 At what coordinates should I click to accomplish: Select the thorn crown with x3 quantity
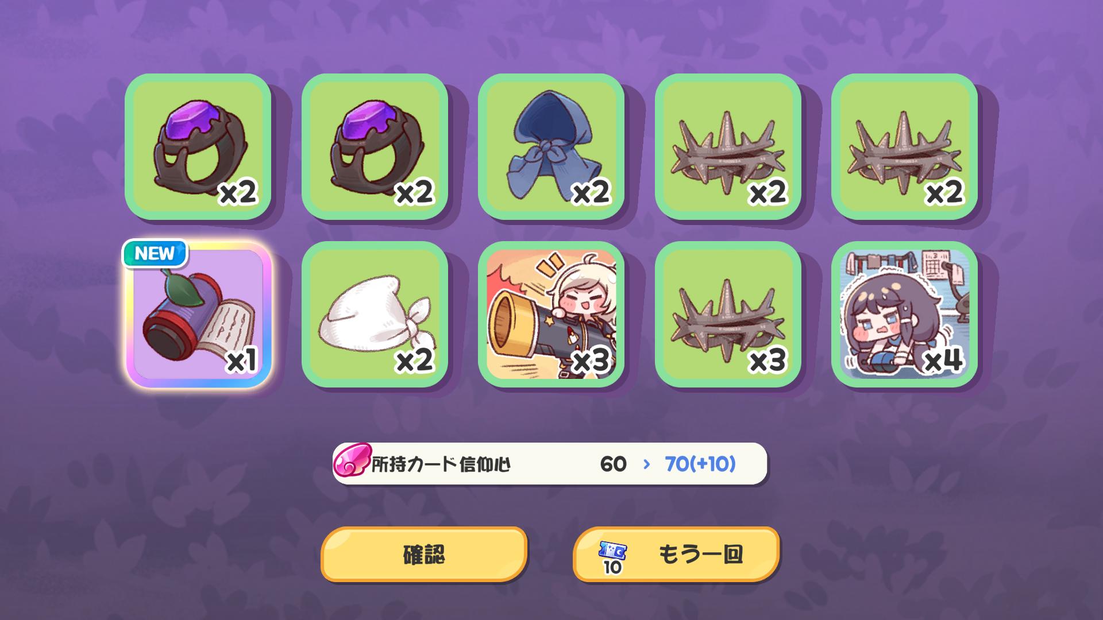pos(728,315)
